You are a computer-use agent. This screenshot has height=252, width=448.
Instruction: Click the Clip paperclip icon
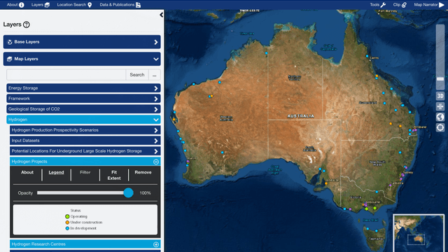pos(404,5)
